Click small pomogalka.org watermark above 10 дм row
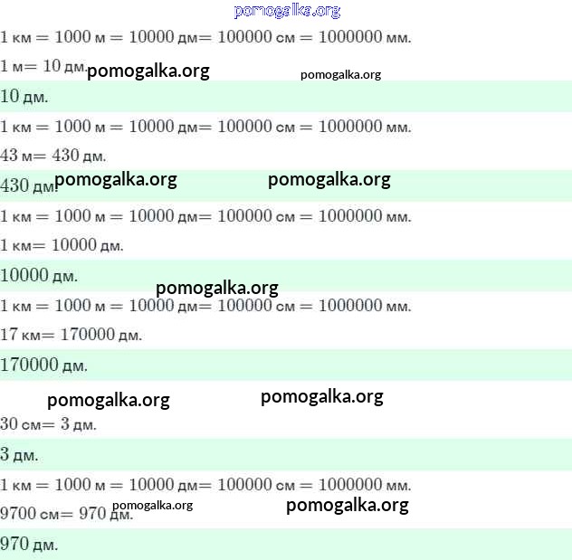Screen dimensions: 572x560 click(340, 74)
